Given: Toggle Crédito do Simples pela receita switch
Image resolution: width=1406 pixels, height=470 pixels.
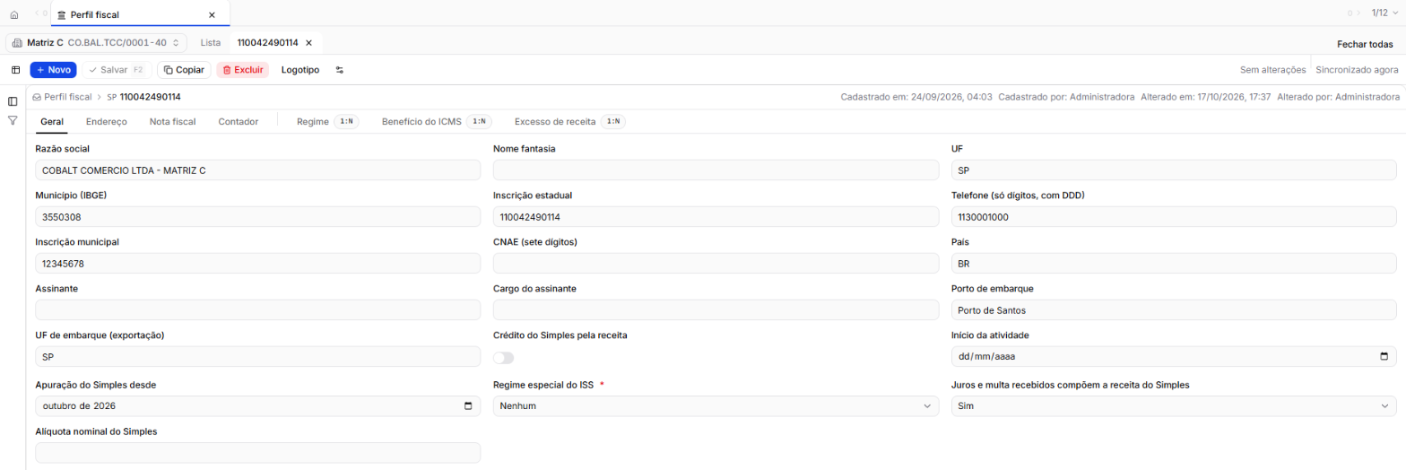Looking at the screenshot, I should tap(504, 358).
